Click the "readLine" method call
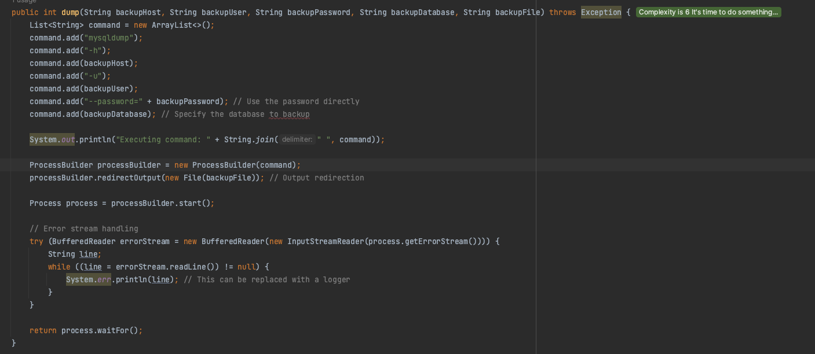This screenshot has width=815, height=354. tap(188, 267)
